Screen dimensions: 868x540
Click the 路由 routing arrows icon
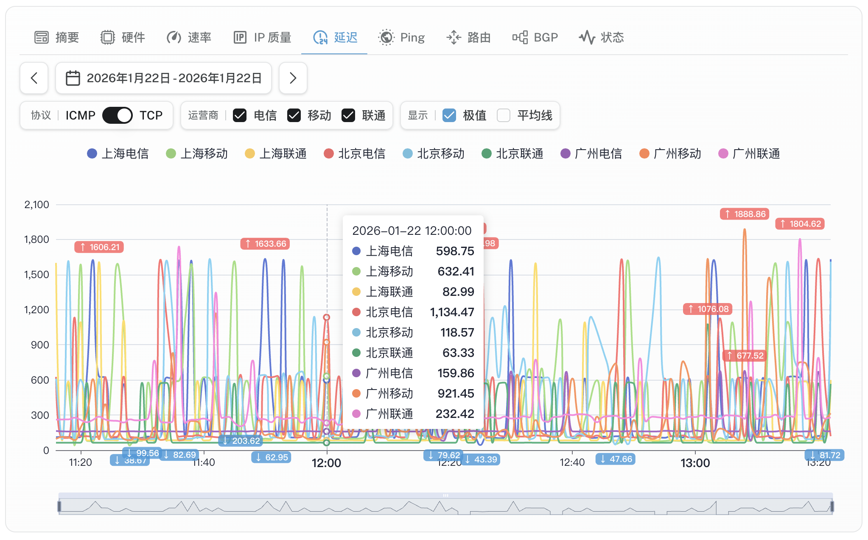454,37
